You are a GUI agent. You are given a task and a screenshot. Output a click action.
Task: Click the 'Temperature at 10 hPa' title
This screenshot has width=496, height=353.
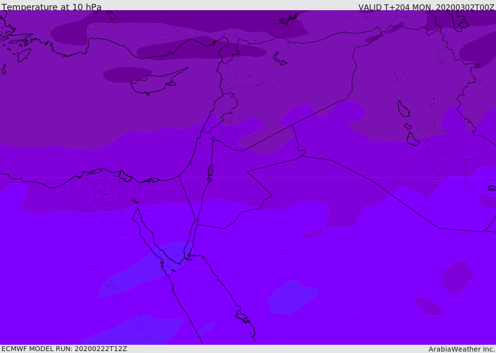[51, 7]
